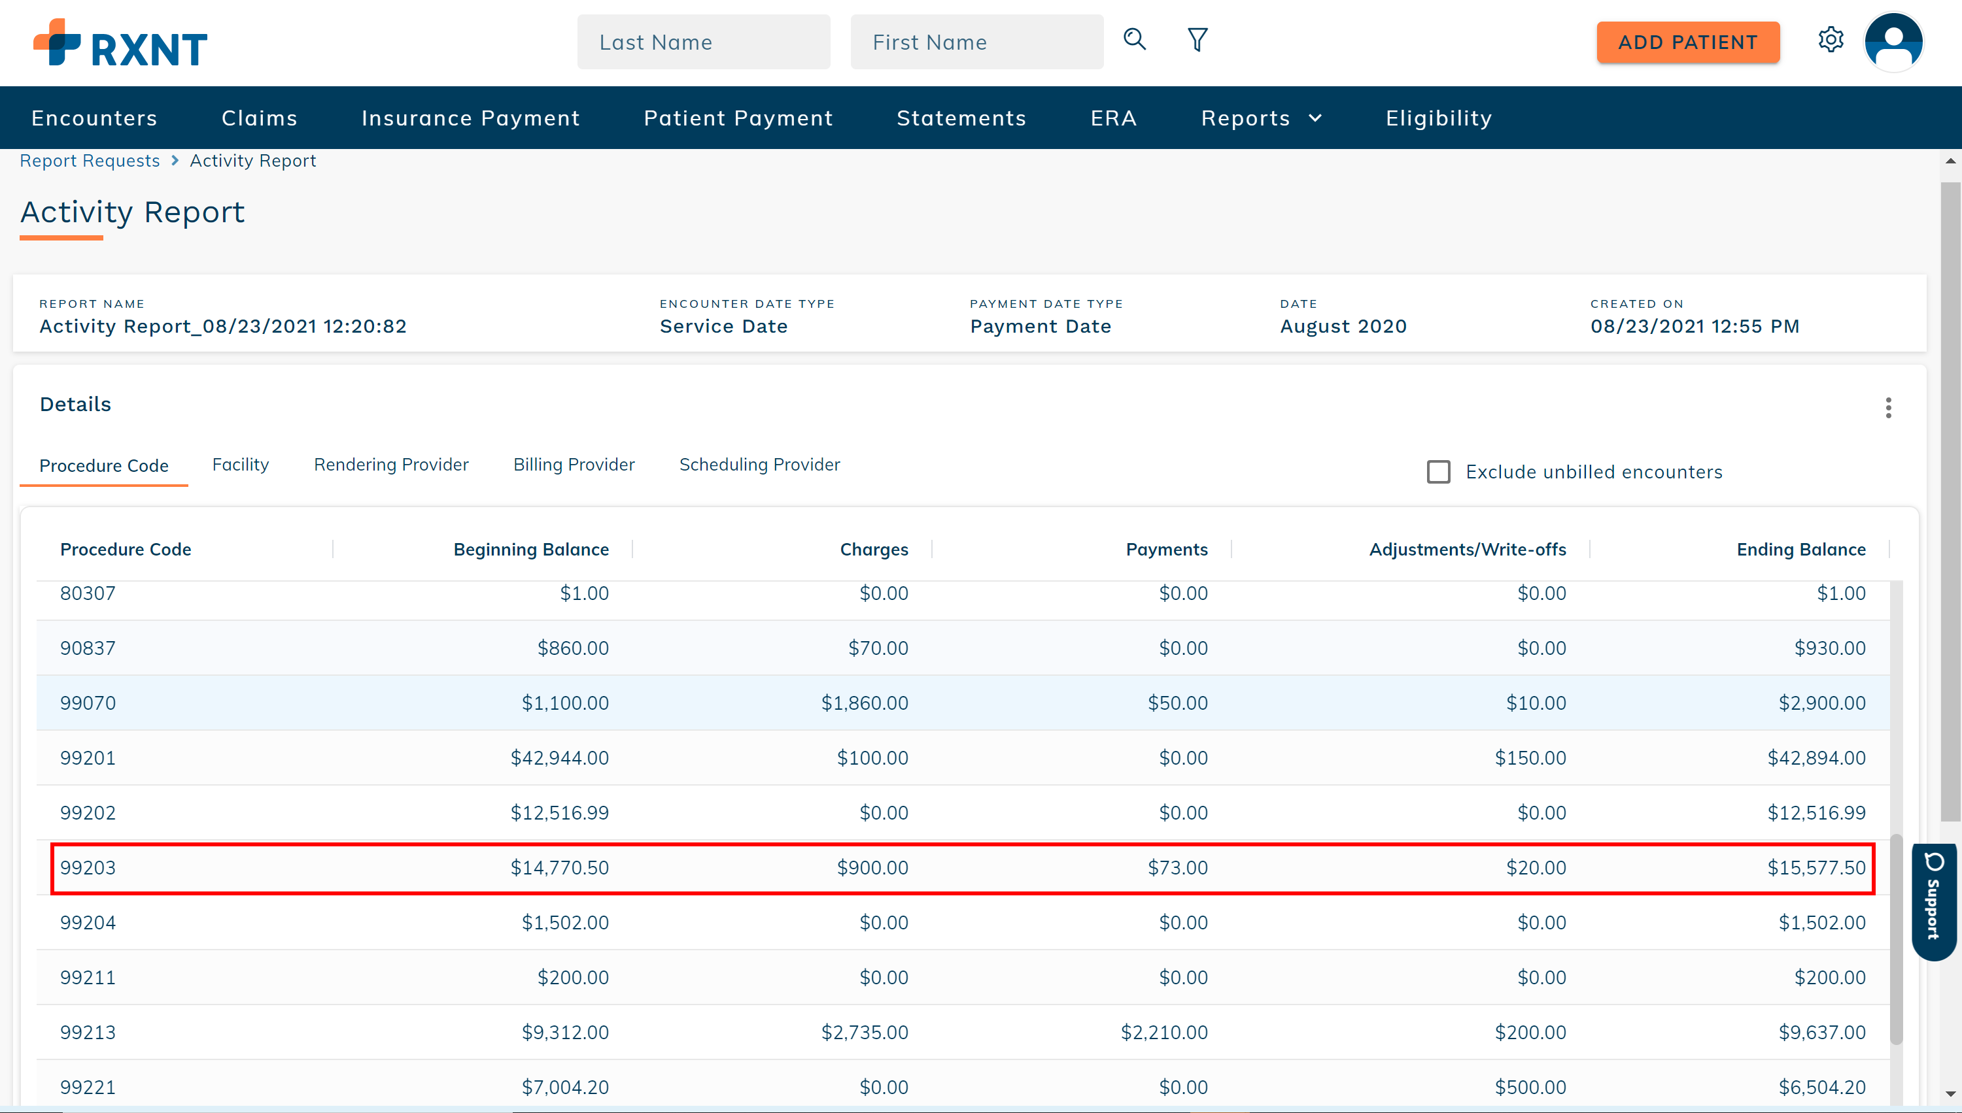Click the search magnifier icon

1135,39
